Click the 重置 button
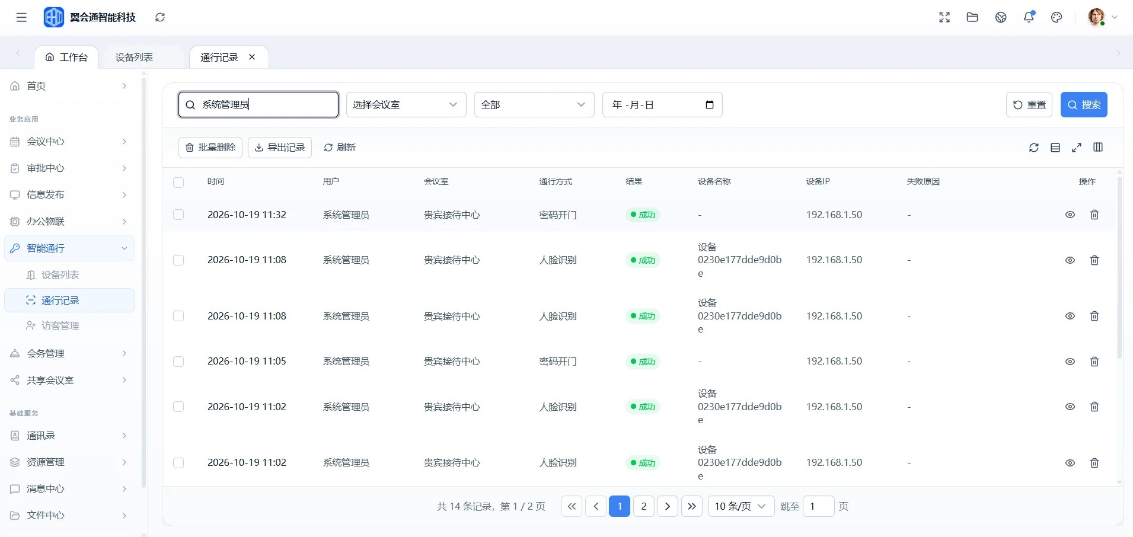The width and height of the screenshot is (1133, 537). tap(1029, 105)
